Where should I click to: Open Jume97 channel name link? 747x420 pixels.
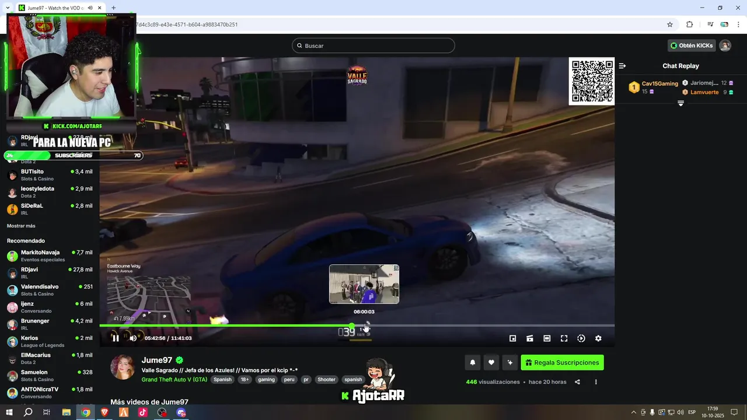157,360
